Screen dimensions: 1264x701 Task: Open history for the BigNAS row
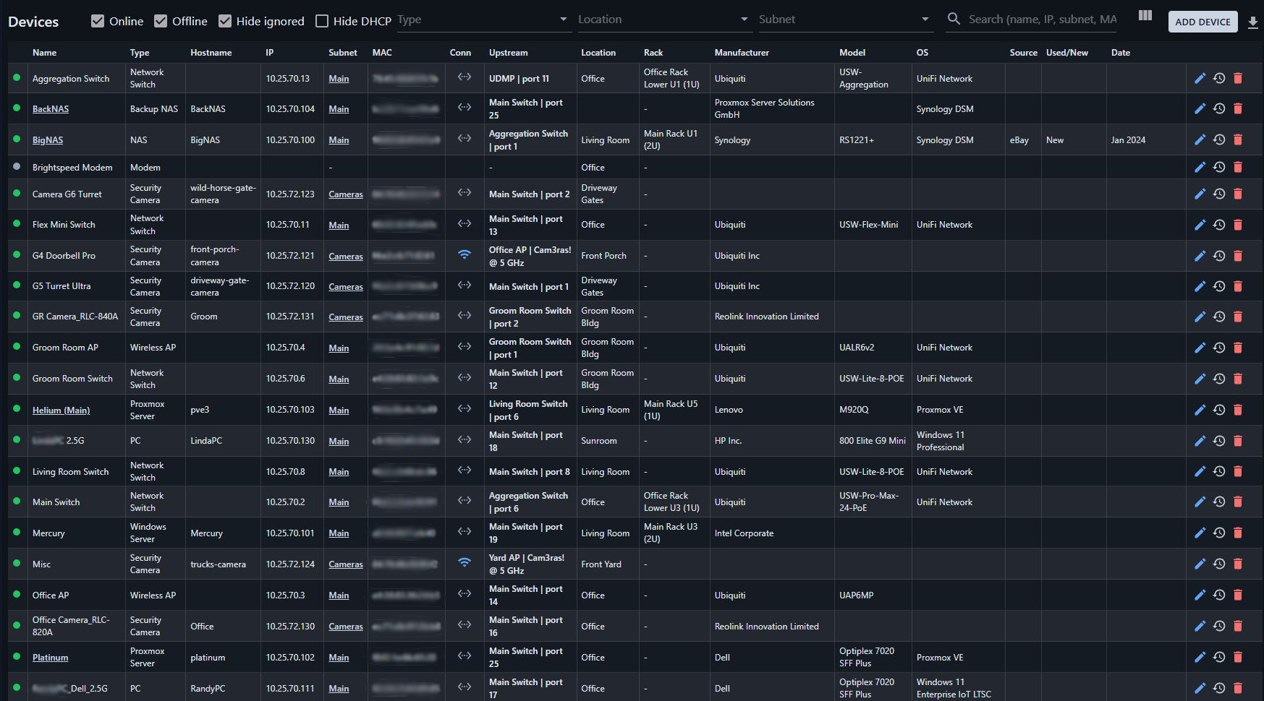click(1219, 139)
